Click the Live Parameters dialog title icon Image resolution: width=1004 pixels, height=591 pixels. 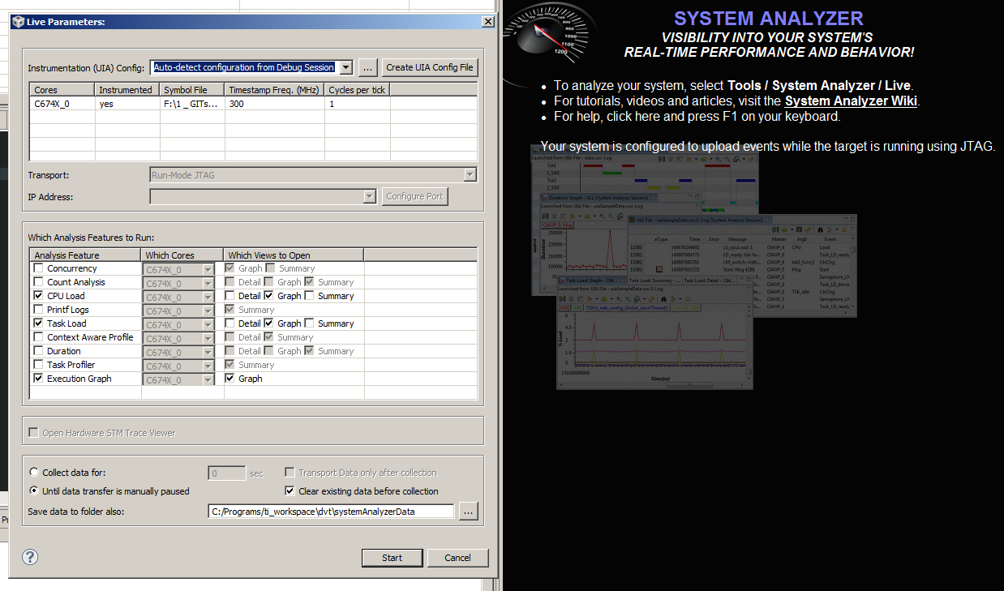click(x=18, y=22)
